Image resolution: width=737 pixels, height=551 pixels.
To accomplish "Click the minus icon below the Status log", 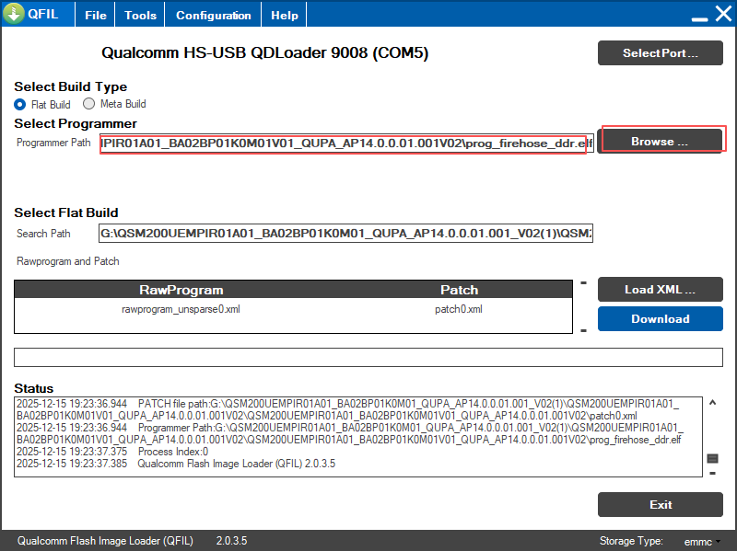I will pyautogui.click(x=712, y=473).
